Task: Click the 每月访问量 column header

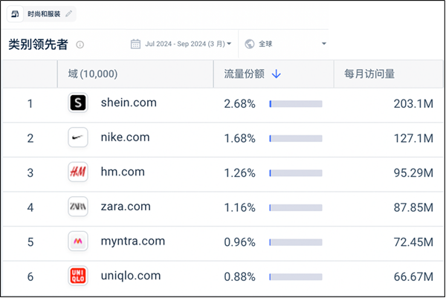Action: [x=369, y=74]
